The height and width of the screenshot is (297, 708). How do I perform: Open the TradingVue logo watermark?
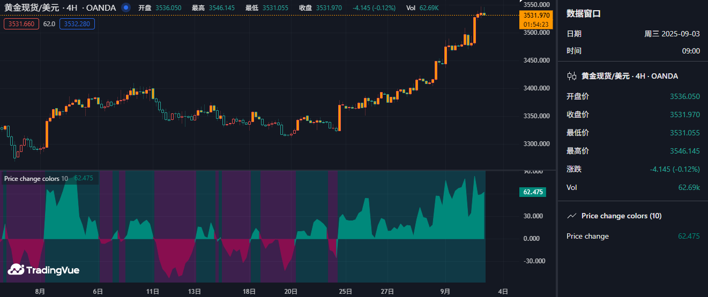[43, 270]
